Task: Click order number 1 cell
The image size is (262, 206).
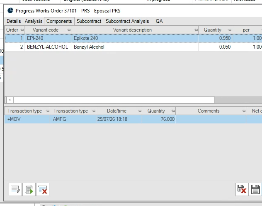Action: [x=15, y=38]
